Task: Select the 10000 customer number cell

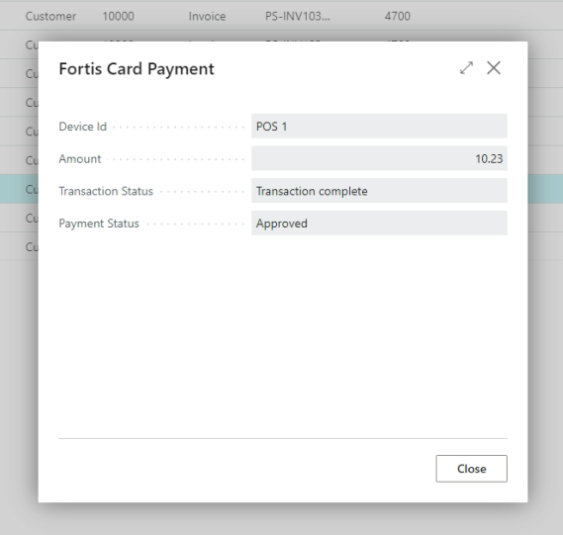Action: (118, 16)
